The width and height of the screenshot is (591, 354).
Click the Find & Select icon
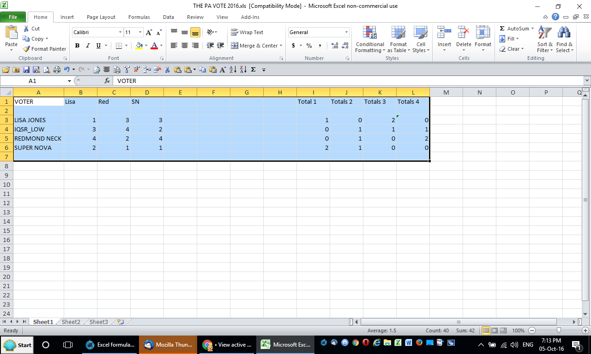tap(564, 40)
